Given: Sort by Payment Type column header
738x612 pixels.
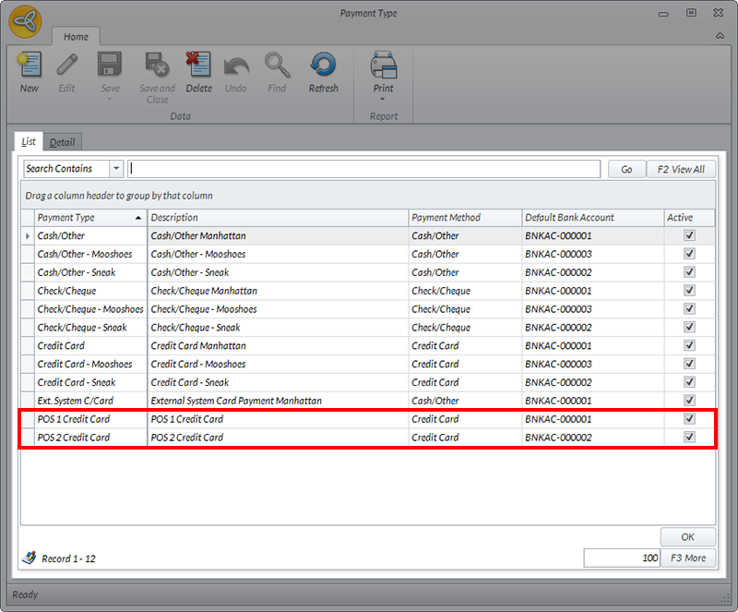Looking at the screenshot, I should pos(83,218).
